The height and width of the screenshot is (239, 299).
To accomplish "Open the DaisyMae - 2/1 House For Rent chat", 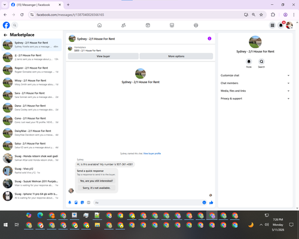I will pyautogui.click(x=32, y=133).
